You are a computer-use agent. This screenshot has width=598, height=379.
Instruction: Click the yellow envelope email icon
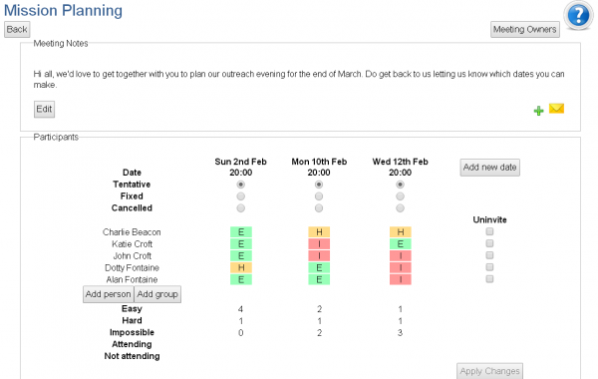[x=556, y=109]
